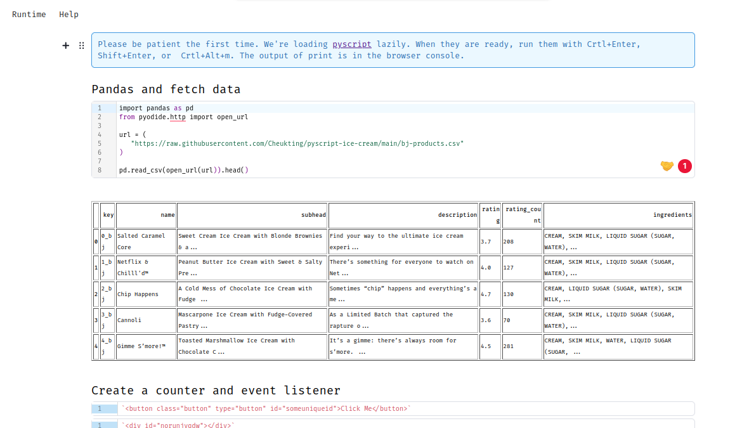Click the rating count cell 281
The height and width of the screenshot is (428, 742).
click(x=522, y=346)
